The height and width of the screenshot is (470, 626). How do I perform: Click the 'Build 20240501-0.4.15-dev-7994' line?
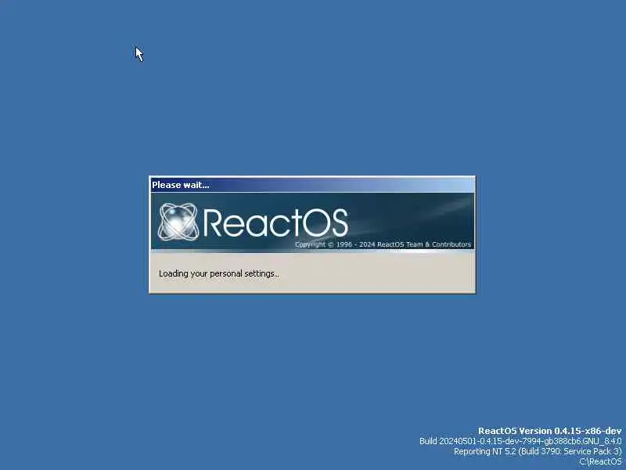tap(520, 441)
